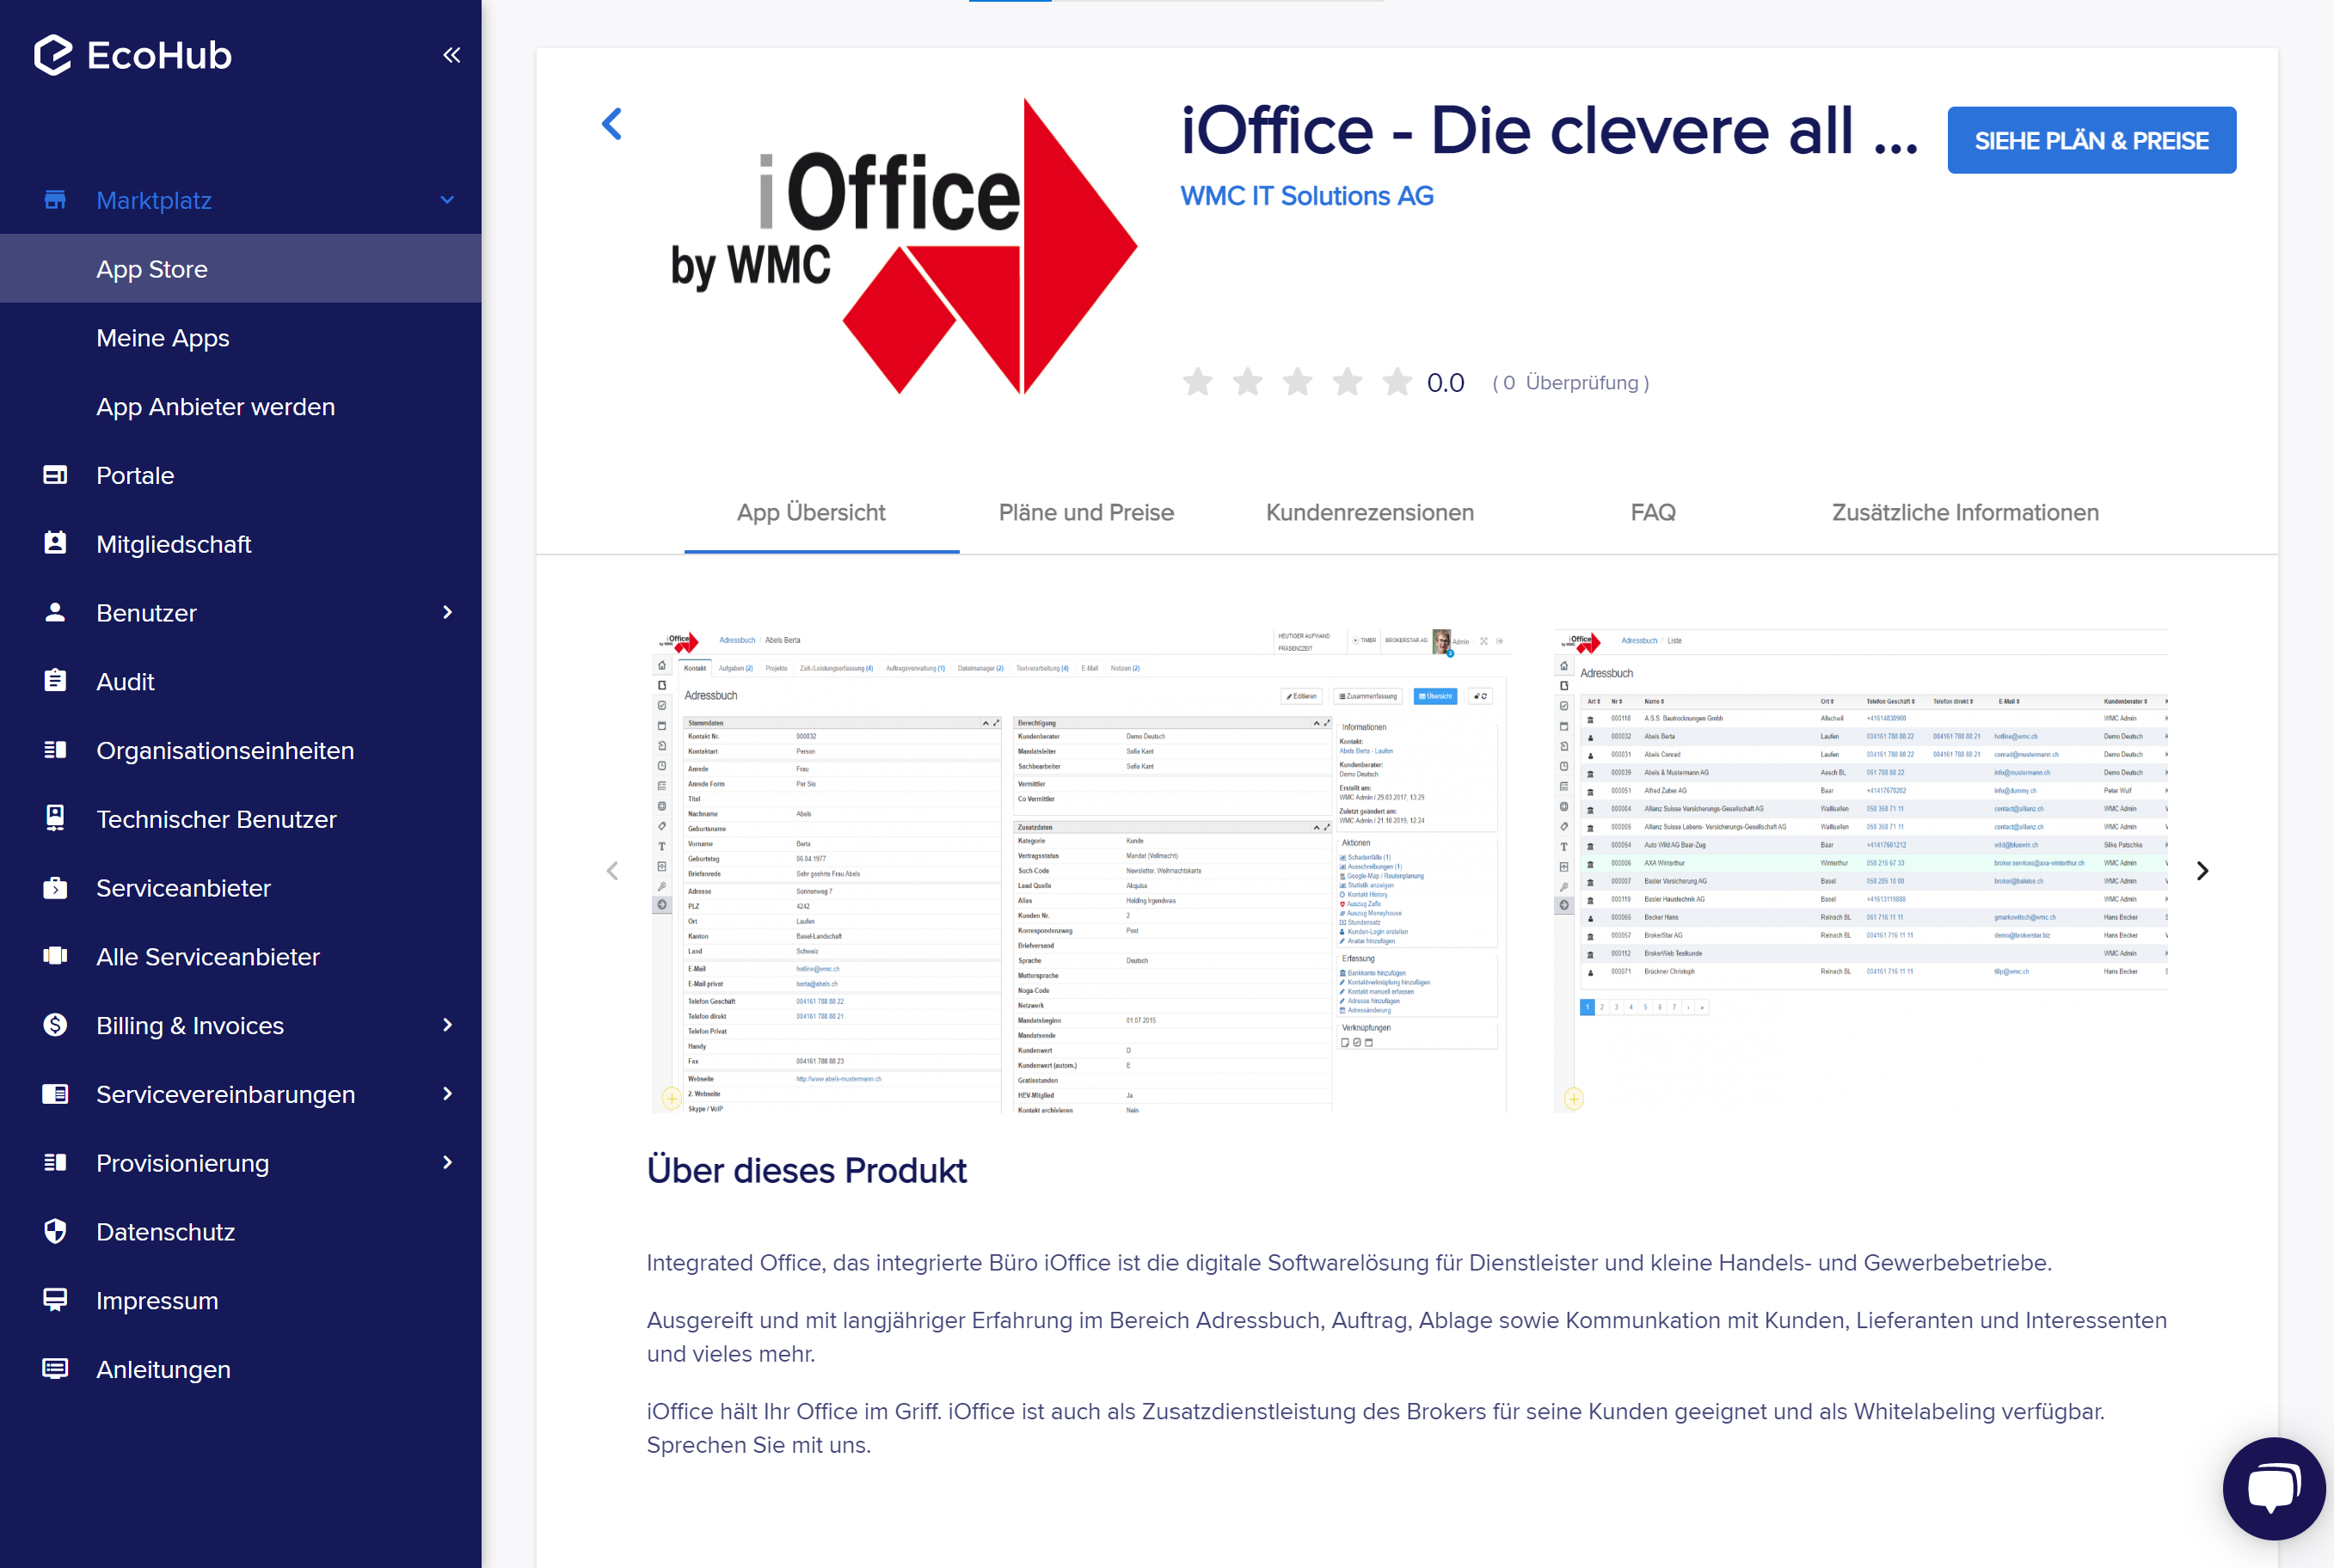Collapse the sidebar with double chevron
The width and height of the screenshot is (2334, 1568).
pyautogui.click(x=451, y=55)
